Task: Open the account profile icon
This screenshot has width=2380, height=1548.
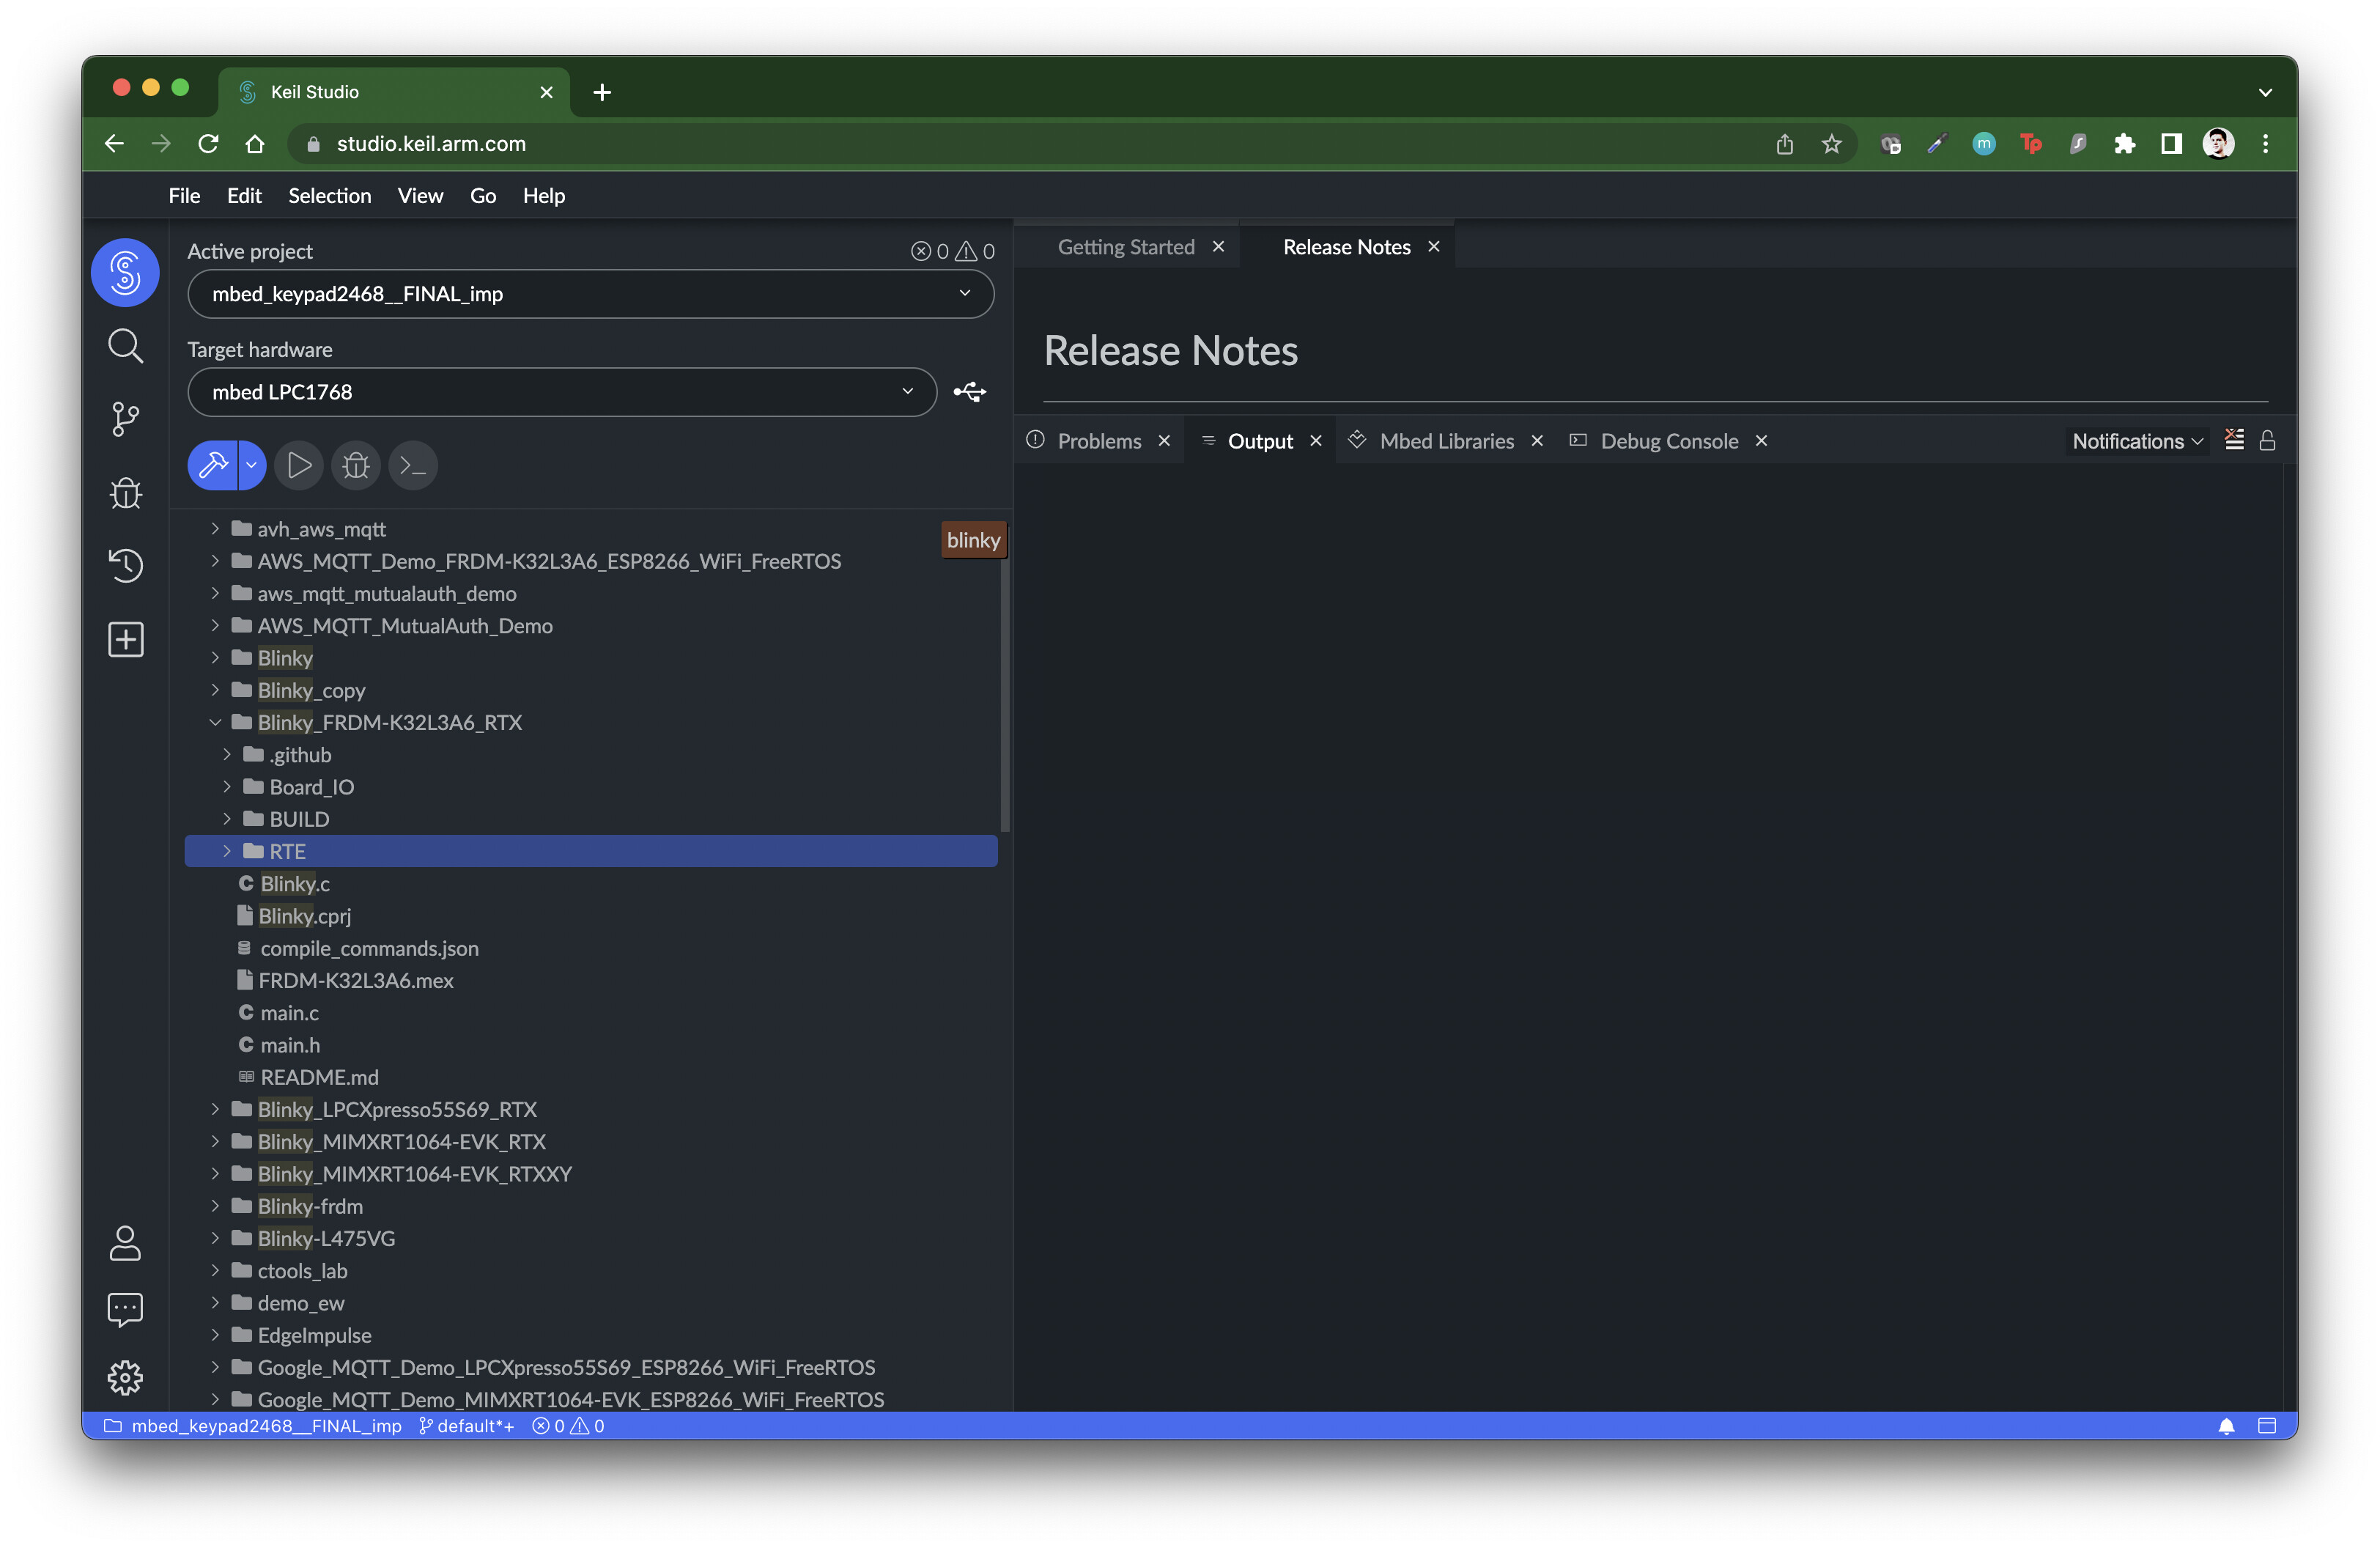Action: point(125,1243)
